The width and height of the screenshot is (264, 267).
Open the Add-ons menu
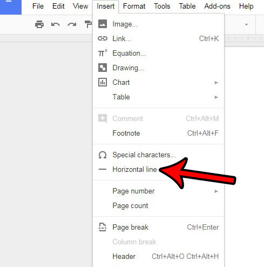click(217, 6)
